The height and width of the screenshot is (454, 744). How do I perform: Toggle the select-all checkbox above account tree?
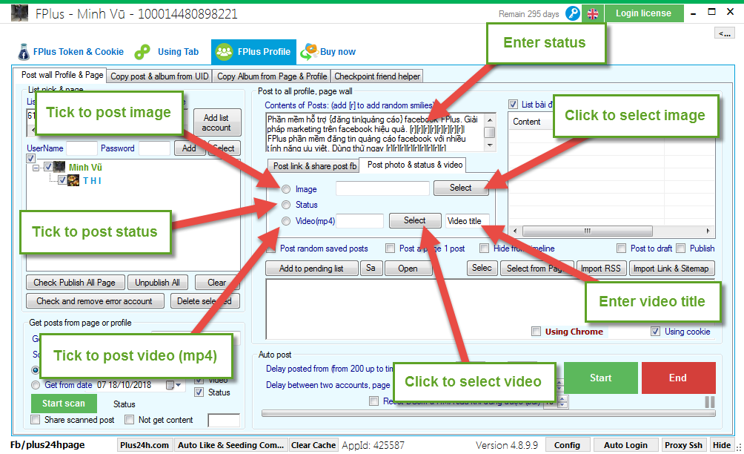click(x=31, y=158)
